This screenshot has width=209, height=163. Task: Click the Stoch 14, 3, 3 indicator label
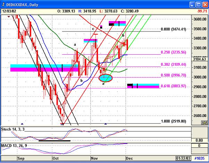pyautogui.click(x=13, y=129)
